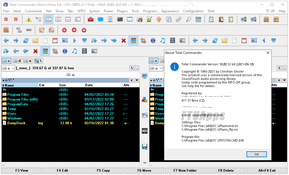This screenshot has height=175, width=289.
Task: Sort left panel by Date column
Action: coord(104,85)
